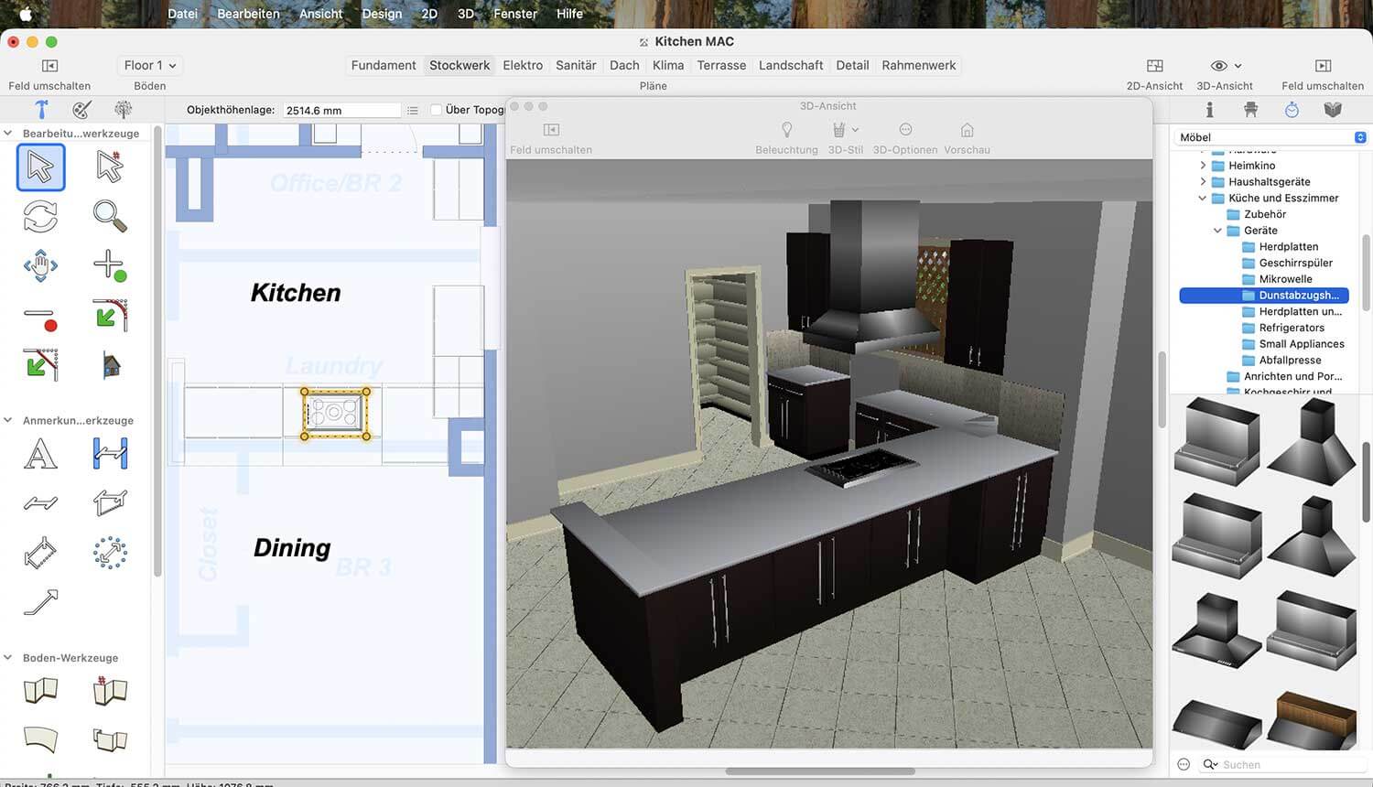Click Vorschau house icon in 3D-Ansicht window
Viewport: 1373px width, 787px height.
(x=967, y=130)
